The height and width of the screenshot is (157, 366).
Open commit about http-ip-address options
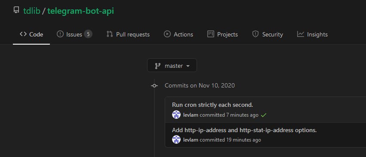tap(244, 130)
